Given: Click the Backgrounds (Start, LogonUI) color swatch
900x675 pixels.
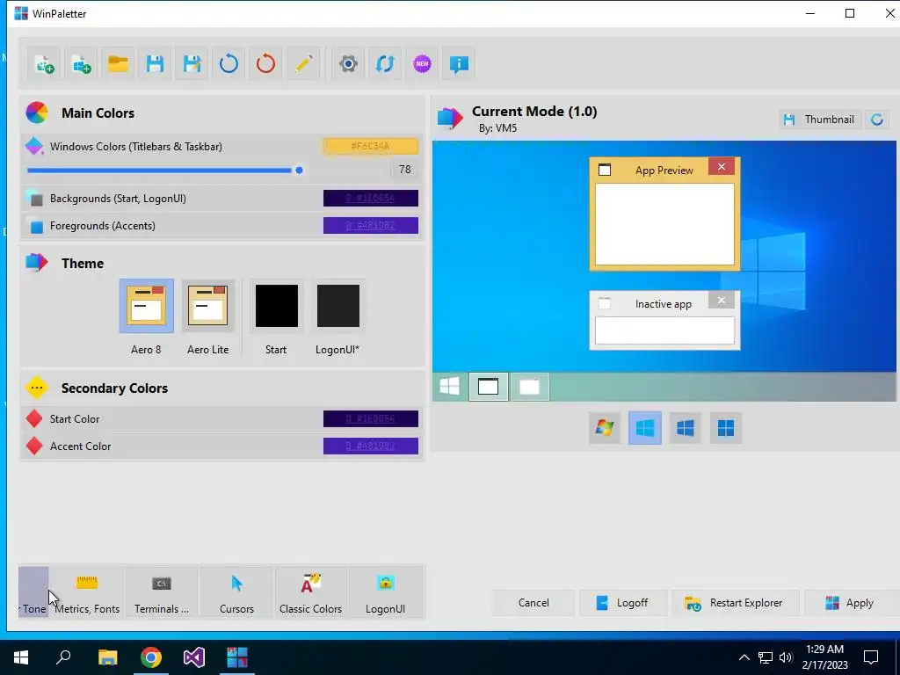Looking at the screenshot, I should tap(371, 198).
